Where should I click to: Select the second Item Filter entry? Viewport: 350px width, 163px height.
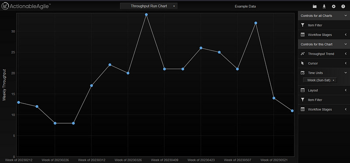tap(324, 100)
